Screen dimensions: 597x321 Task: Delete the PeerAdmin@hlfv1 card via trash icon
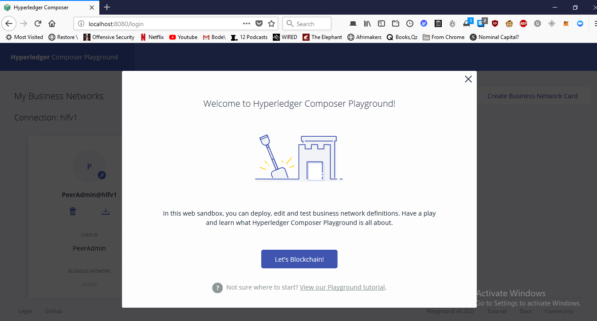pyautogui.click(x=72, y=211)
